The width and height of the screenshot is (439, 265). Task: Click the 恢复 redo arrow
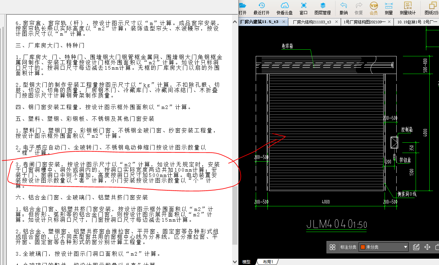tap(359, 5)
